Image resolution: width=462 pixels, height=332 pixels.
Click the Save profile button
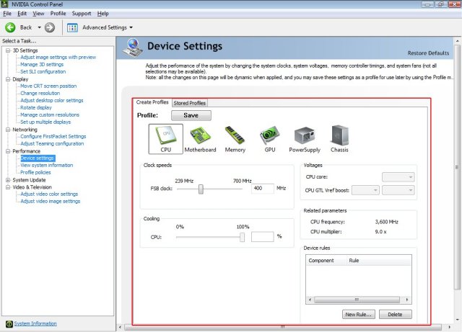click(x=191, y=115)
